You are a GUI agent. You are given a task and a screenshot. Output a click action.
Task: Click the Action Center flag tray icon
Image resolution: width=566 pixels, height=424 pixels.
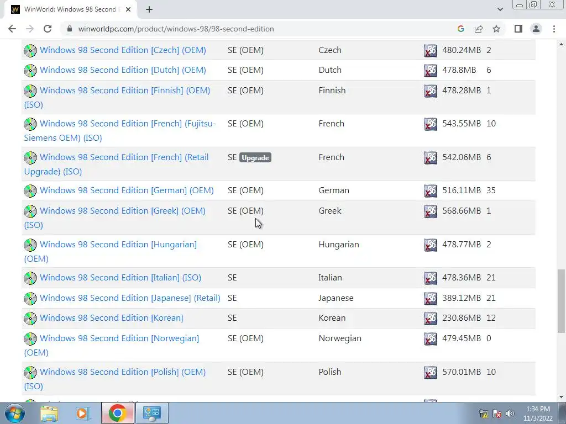[x=497, y=414]
